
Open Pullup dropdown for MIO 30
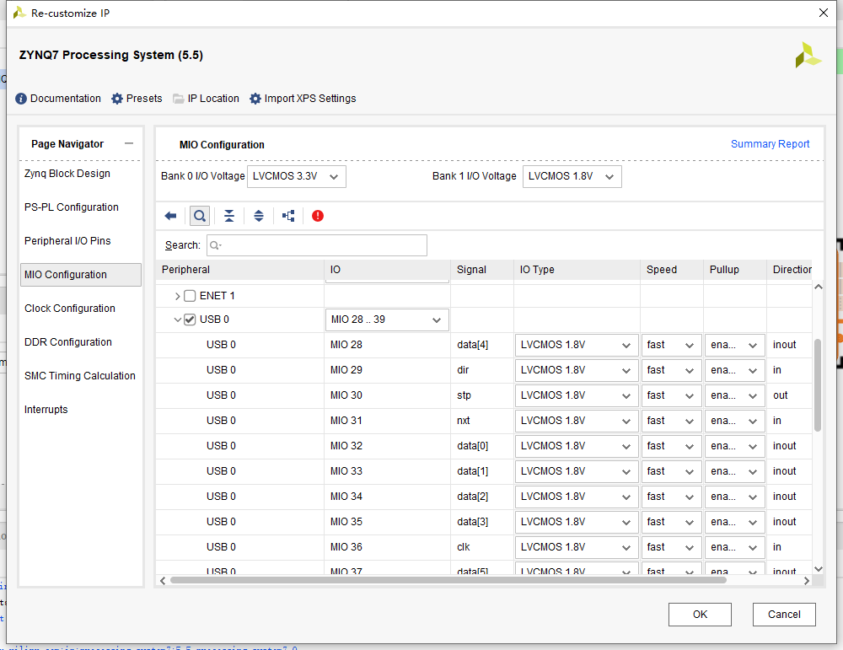click(x=735, y=395)
